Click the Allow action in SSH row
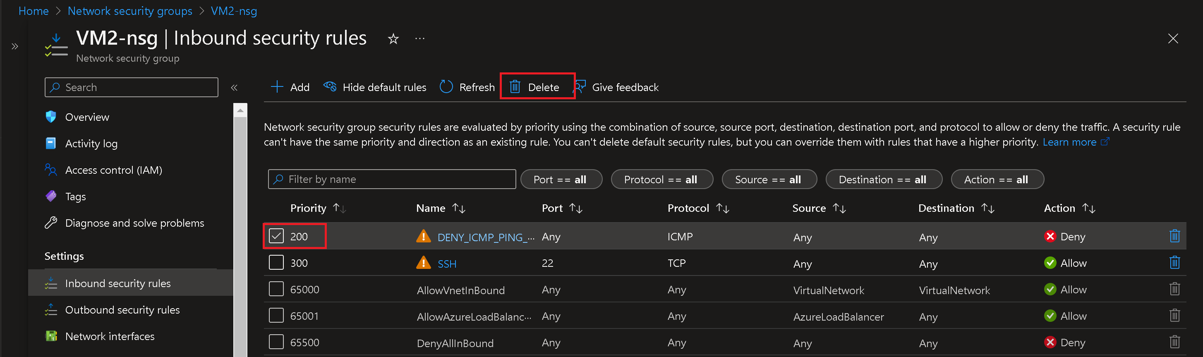 pyautogui.click(x=1065, y=263)
